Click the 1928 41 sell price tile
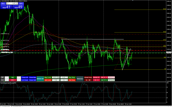This screenshot has height=107, width=172. tap(6, 7)
